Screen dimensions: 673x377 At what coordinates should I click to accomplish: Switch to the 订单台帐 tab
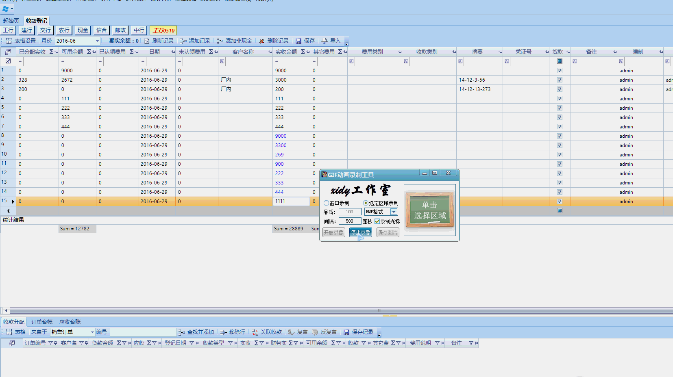pyautogui.click(x=42, y=322)
